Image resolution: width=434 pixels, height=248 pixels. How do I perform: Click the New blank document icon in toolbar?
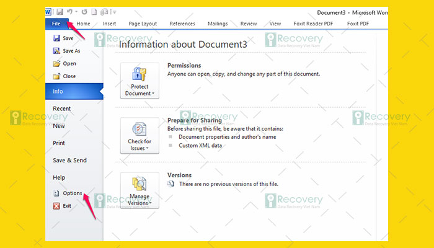[94, 12]
